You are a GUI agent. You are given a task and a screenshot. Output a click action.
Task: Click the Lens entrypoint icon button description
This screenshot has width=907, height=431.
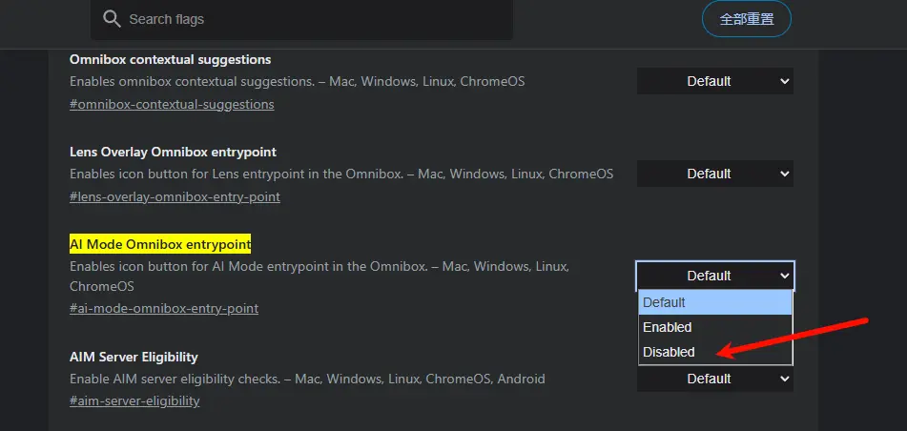click(340, 174)
